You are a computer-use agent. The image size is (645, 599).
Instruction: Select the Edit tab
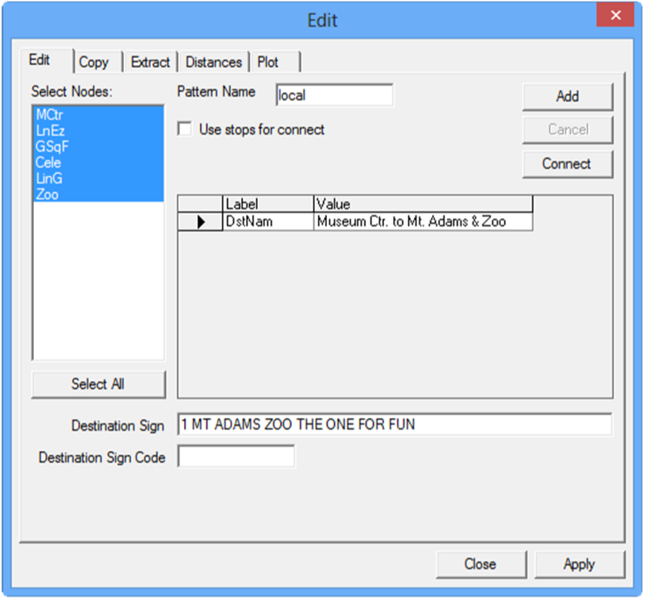point(40,61)
